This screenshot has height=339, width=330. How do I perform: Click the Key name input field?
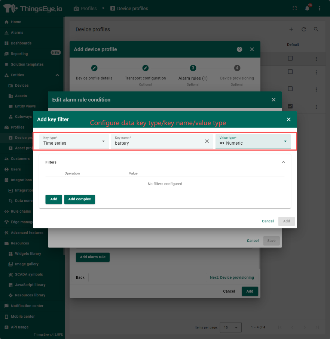[x=157, y=143]
